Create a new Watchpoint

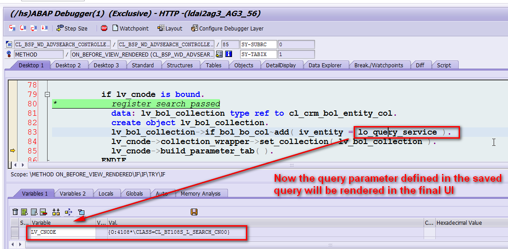pos(131,29)
